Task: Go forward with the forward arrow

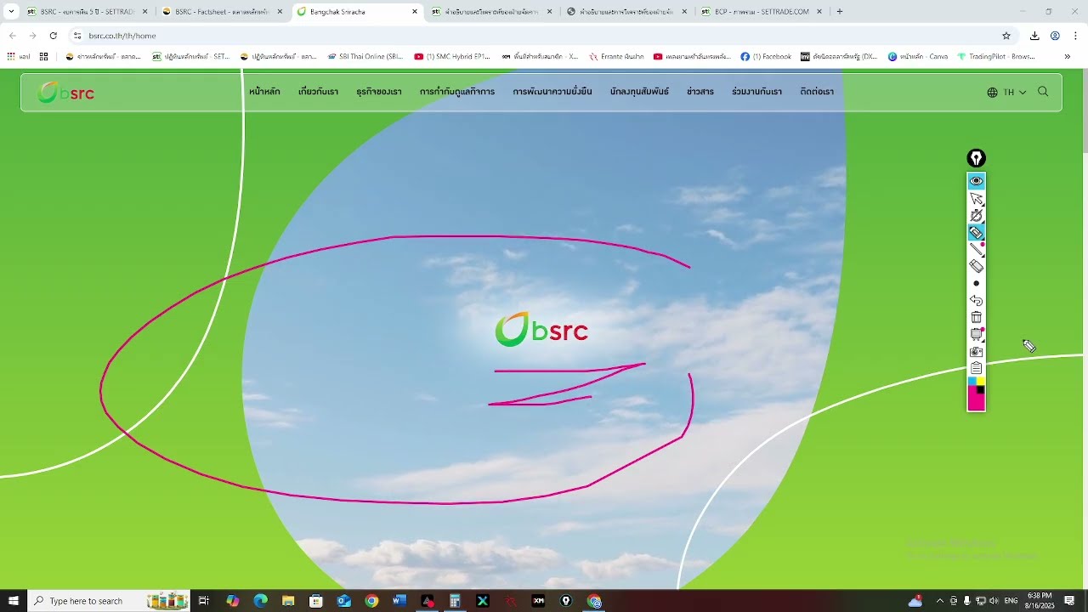Action: point(33,36)
